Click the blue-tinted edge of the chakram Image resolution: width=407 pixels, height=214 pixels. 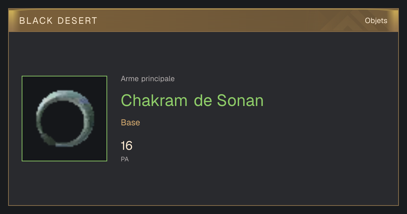(84, 100)
